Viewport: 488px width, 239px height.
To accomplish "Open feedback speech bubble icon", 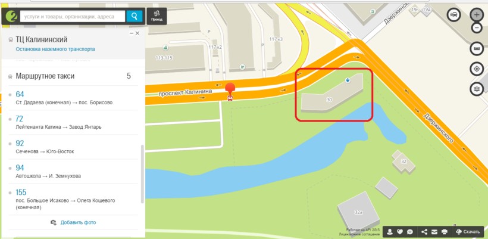I will tap(410, 232).
